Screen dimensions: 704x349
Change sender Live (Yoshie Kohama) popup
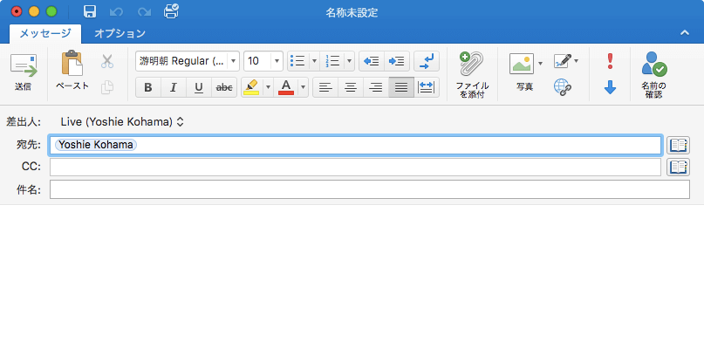point(122,122)
